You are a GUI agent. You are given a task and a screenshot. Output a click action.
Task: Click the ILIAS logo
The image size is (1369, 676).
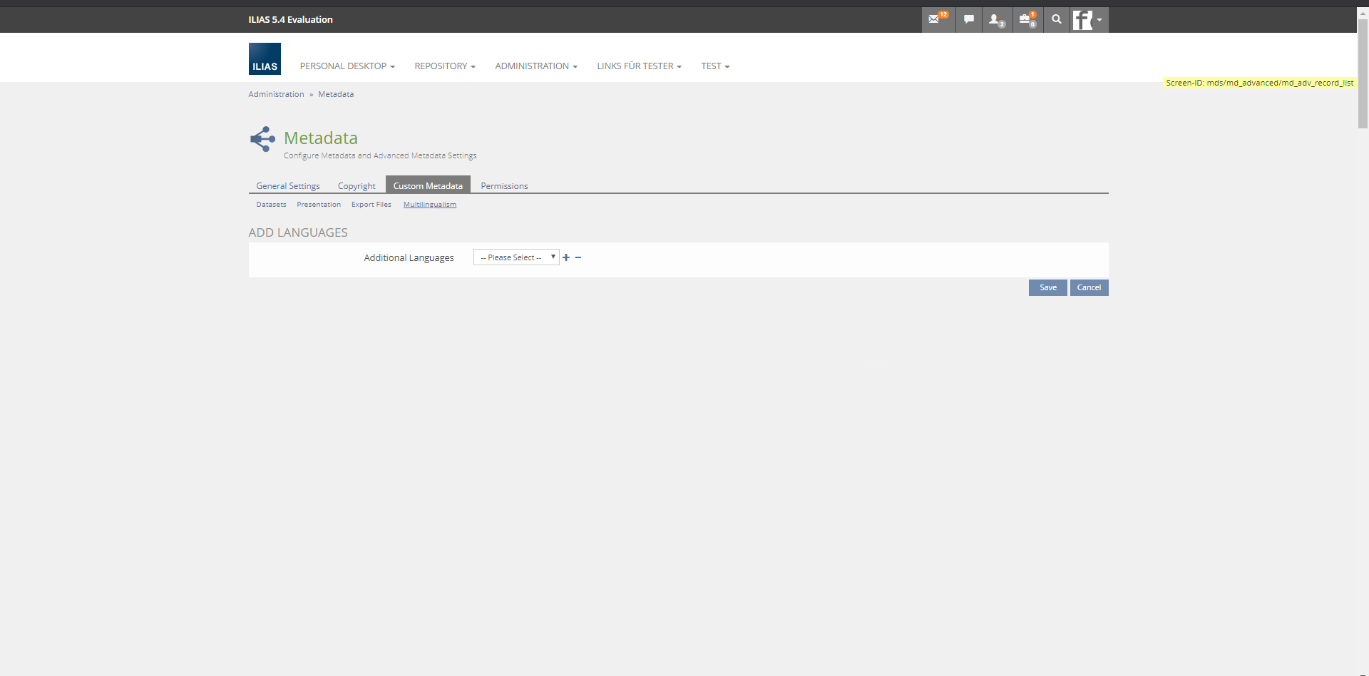pyautogui.click(x=265, y=59)
